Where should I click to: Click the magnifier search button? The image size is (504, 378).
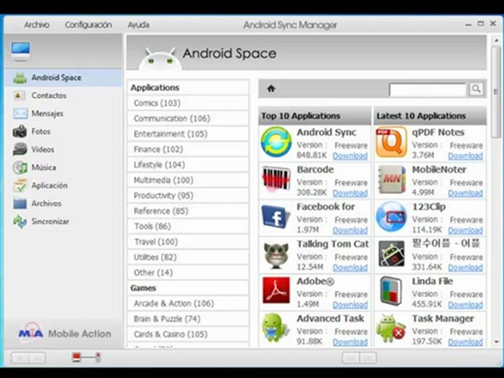point(476,89)
